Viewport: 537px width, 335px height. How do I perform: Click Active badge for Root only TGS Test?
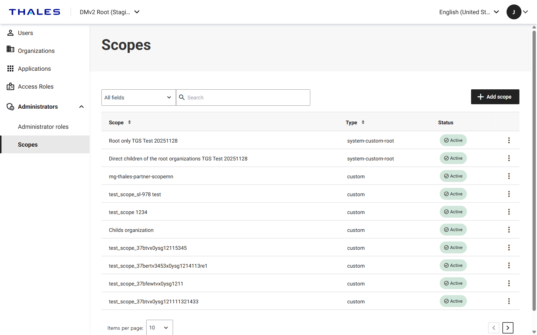453,140
